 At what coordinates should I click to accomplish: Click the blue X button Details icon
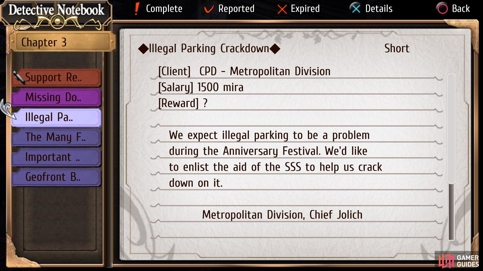356,9
